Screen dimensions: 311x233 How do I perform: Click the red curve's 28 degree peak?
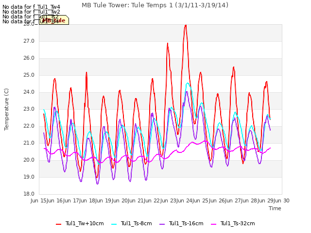pos(186,25)
